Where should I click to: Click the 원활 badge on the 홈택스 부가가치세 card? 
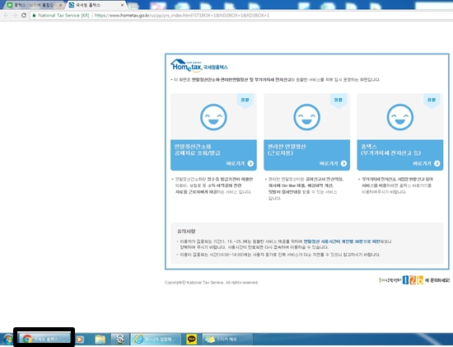(x=432, y=100)
